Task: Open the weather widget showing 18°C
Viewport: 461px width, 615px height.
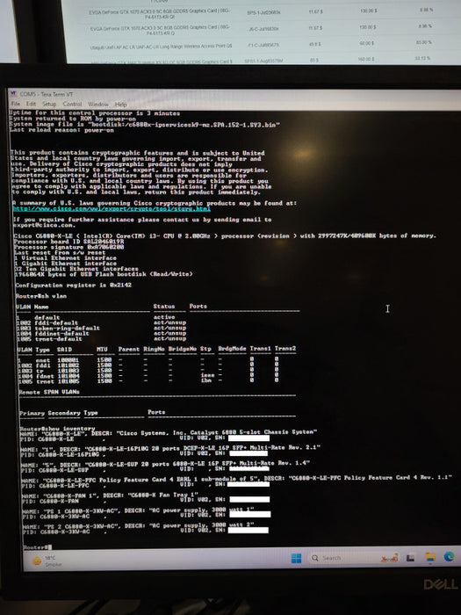Action: click(x=47, y=561)
